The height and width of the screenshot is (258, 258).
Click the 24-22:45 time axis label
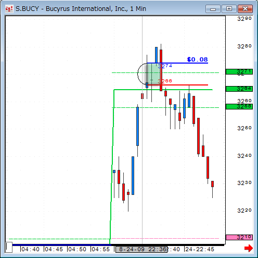200,249
